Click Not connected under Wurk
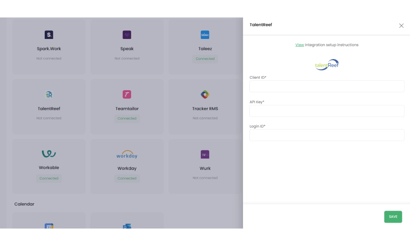The height and width of the screenshot is (246, 410). (x=205, y=178)
